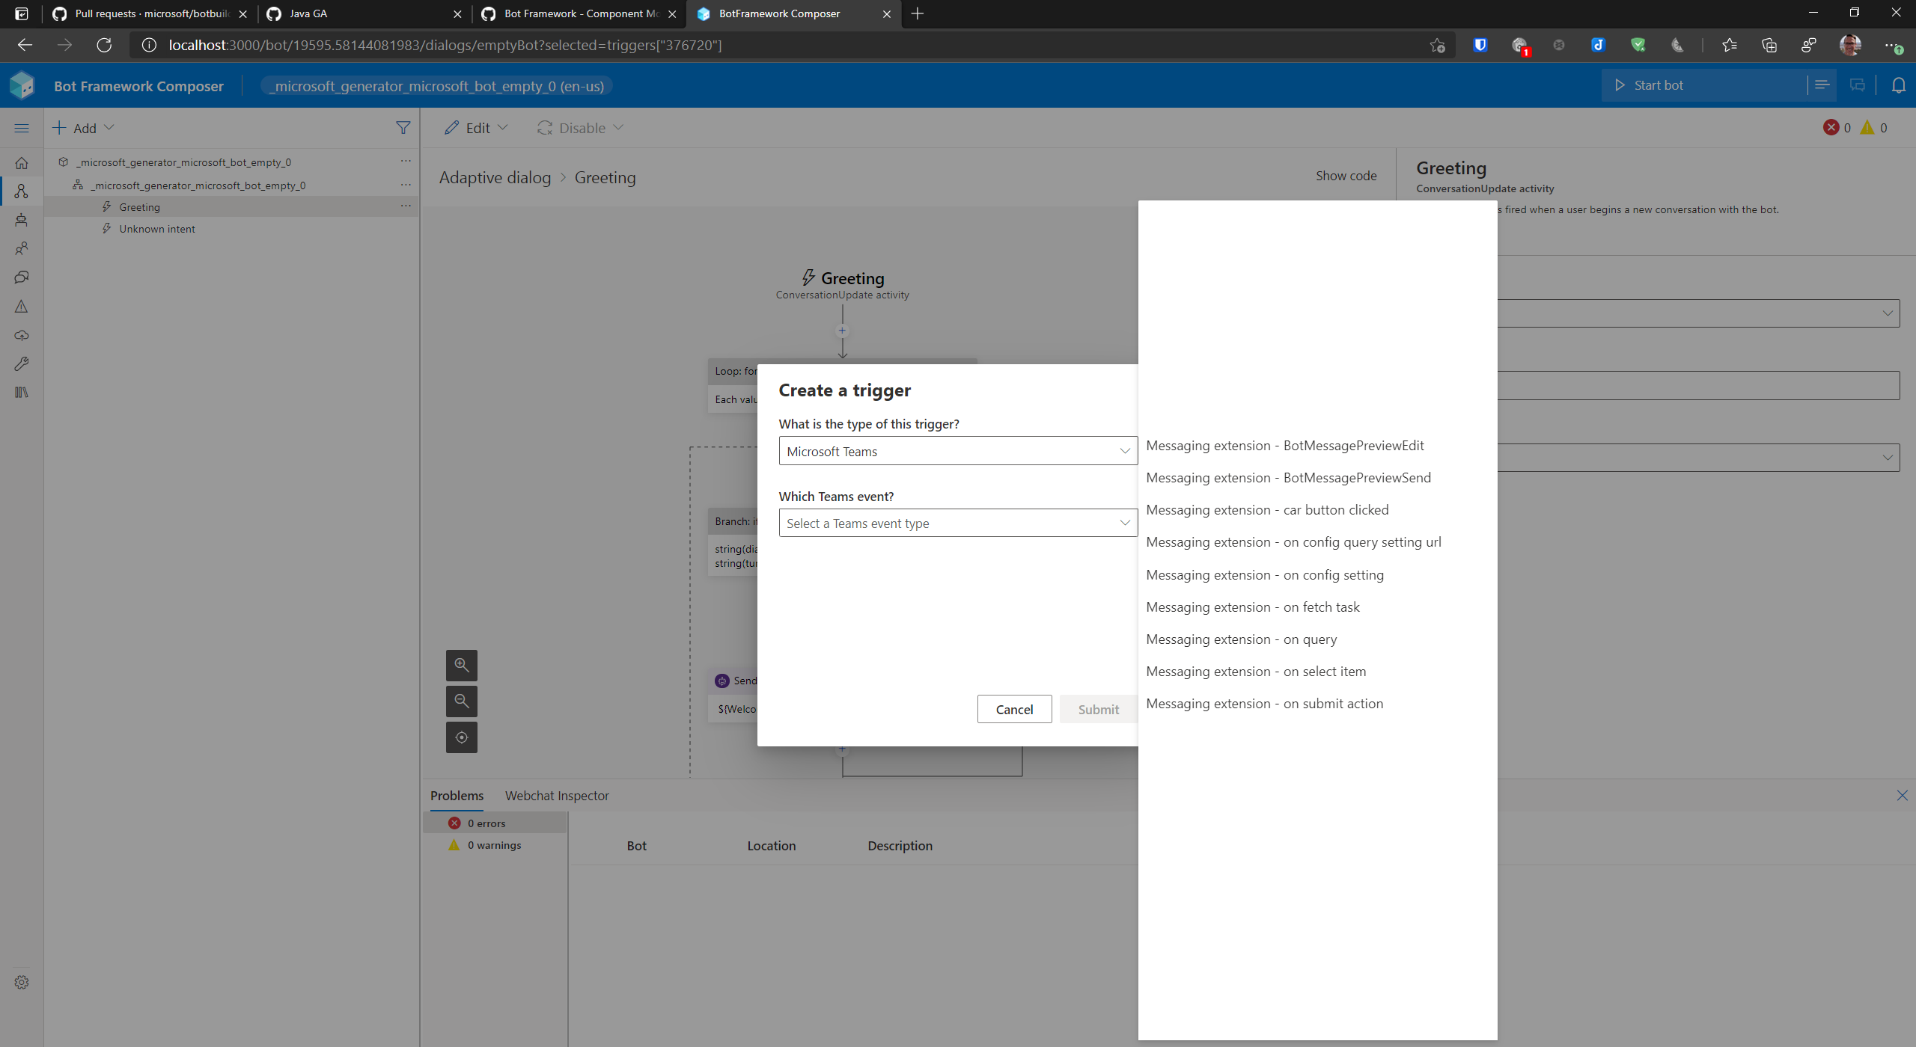The width and height of the screenshot is (1916, 1047).
Task: Toggle the notifications bell
Action: pyautogui.click(x=1899, y=85)
